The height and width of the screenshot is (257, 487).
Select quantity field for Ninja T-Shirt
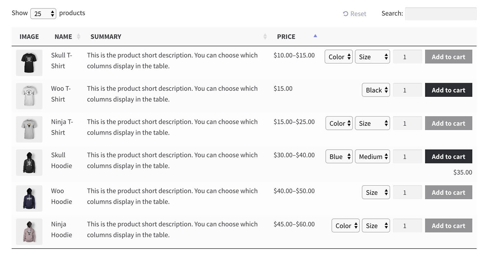pos(407,123)
